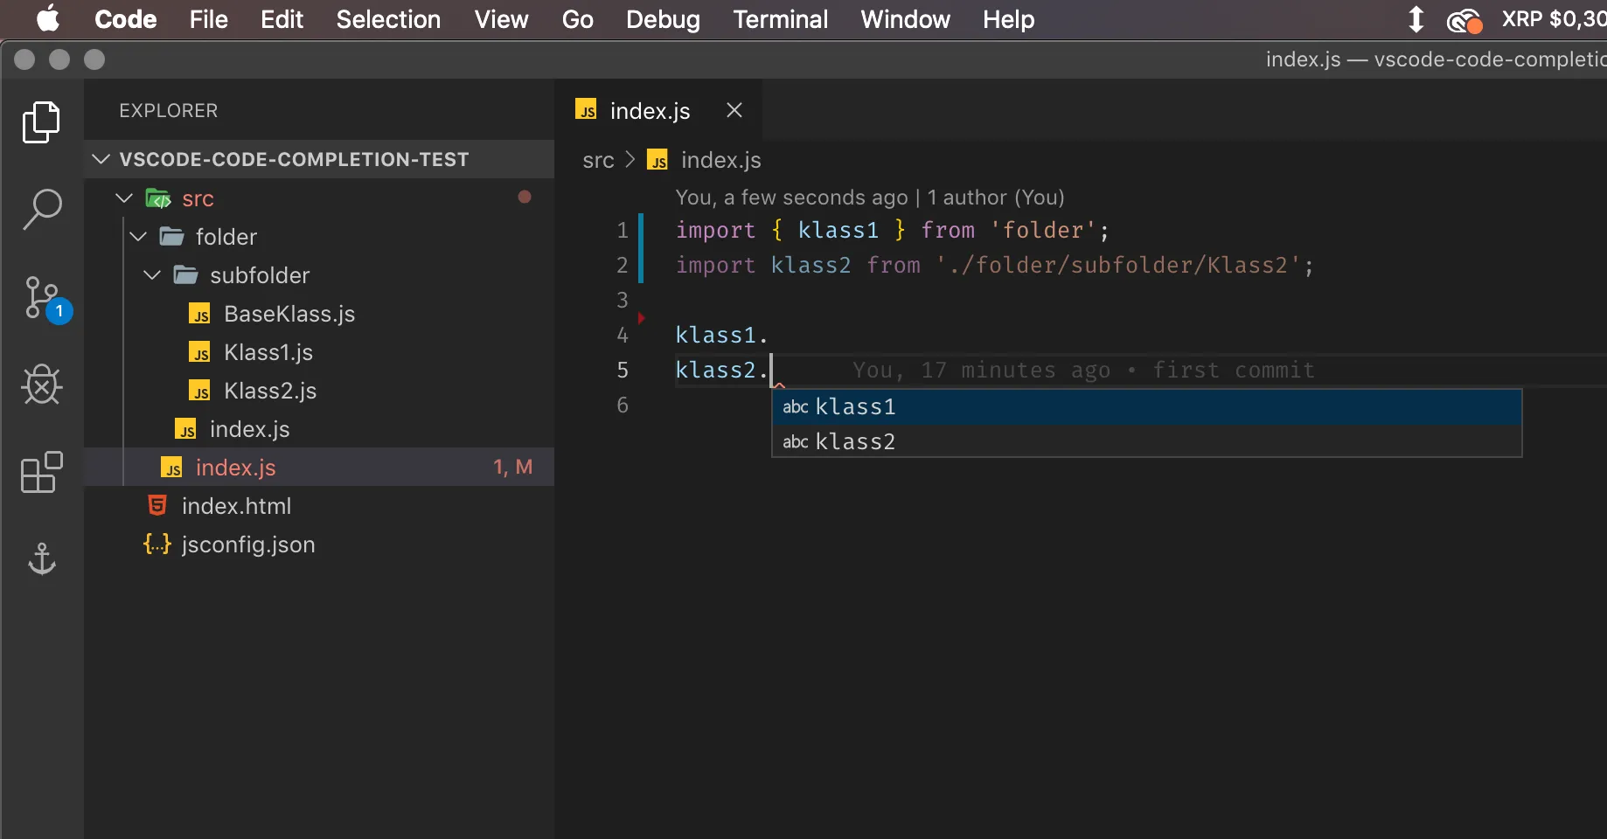
Task: Click the cloud status icon in menu bar
Action: pyautogui.click(x=1464, y=19)
